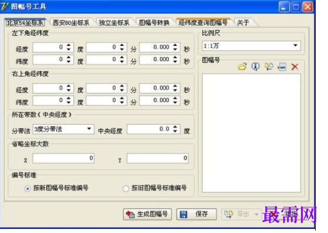Click the 图幅号工具 app icon in title bar

[5, 6]
